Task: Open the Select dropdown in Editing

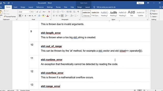Action: [x=154, y=16]
